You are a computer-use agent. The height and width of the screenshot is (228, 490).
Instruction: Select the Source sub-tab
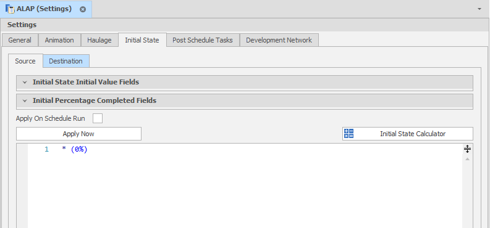25,61
